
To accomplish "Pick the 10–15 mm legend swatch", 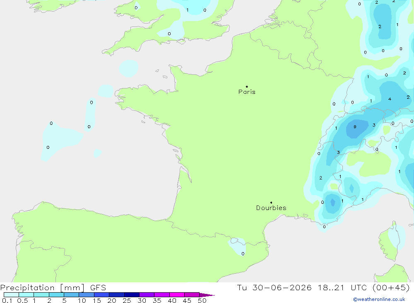I will point(87,295).
